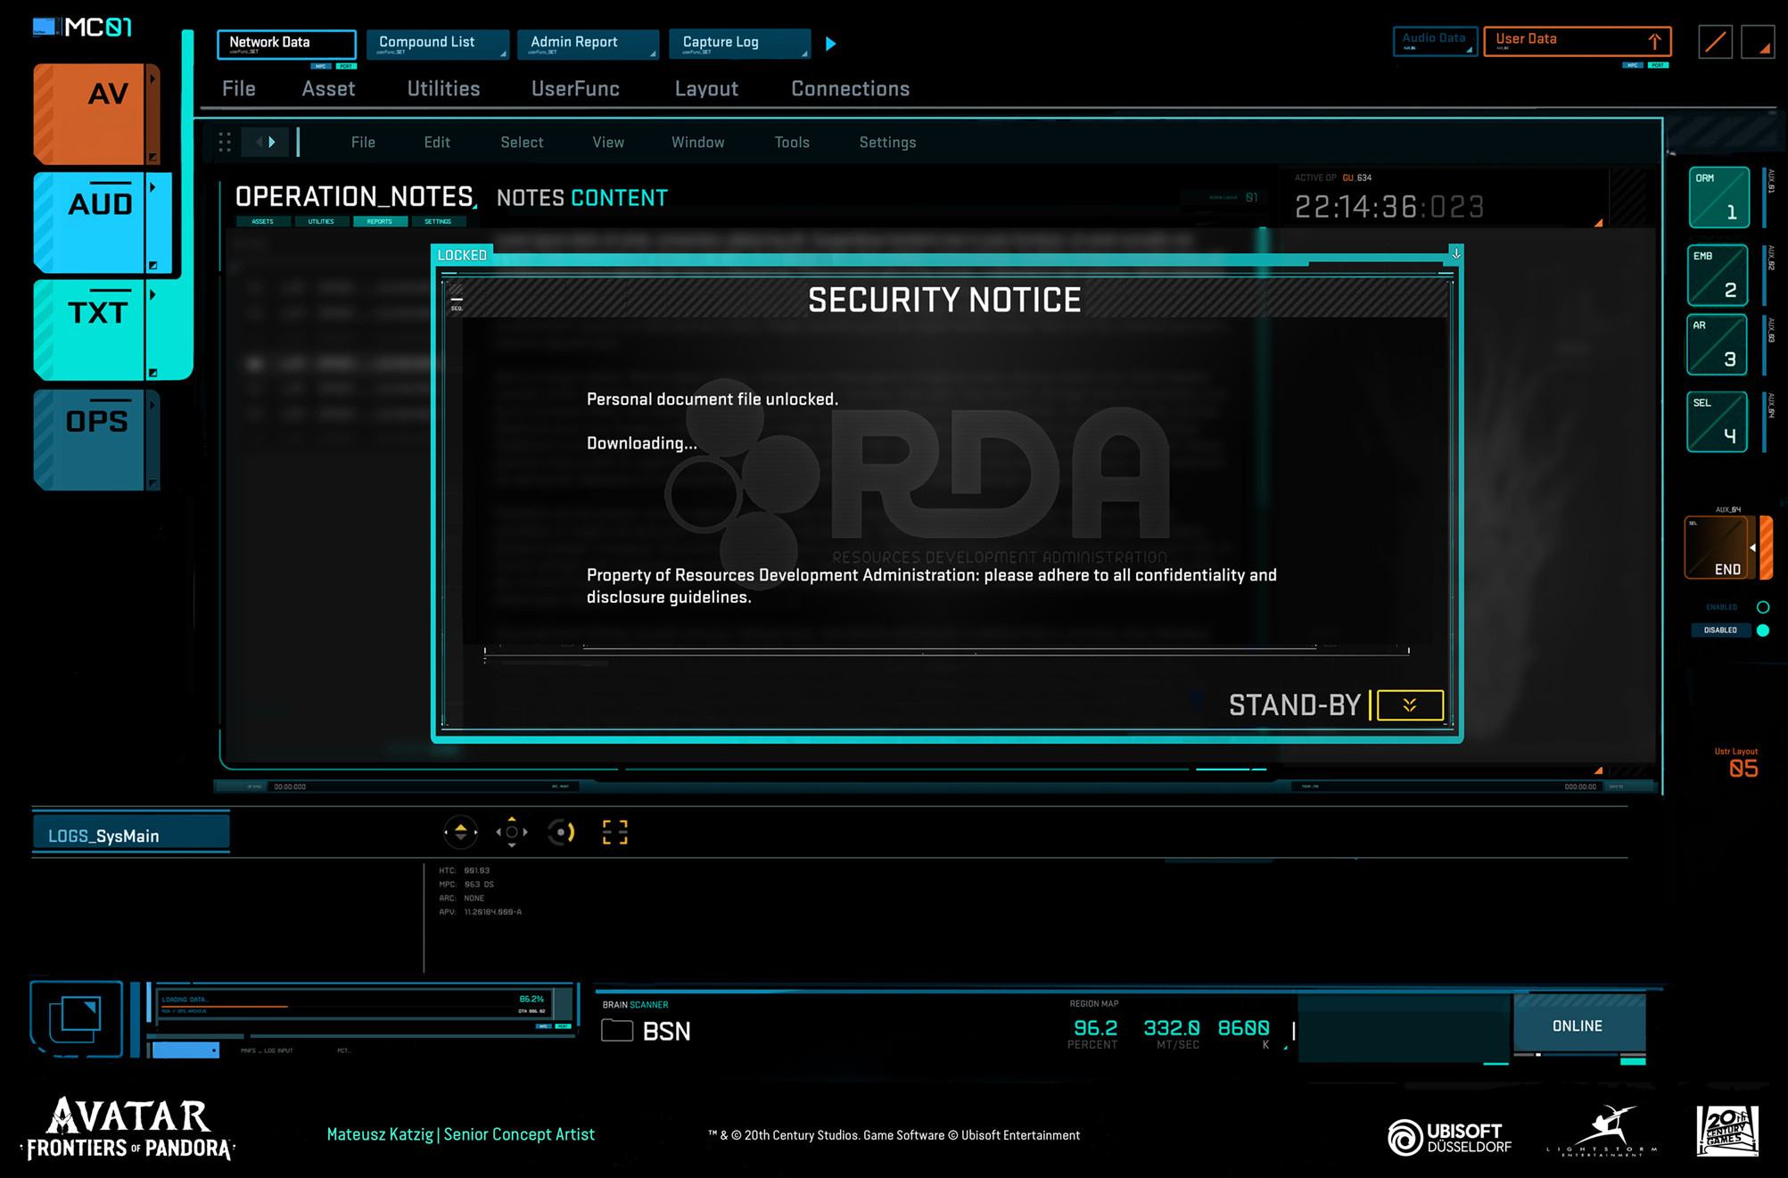Click the BSN folder icon
Screen dimensions: 1788x1178
(617, 1030)
